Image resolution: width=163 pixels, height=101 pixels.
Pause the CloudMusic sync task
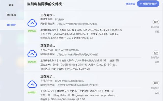(156, 83)
